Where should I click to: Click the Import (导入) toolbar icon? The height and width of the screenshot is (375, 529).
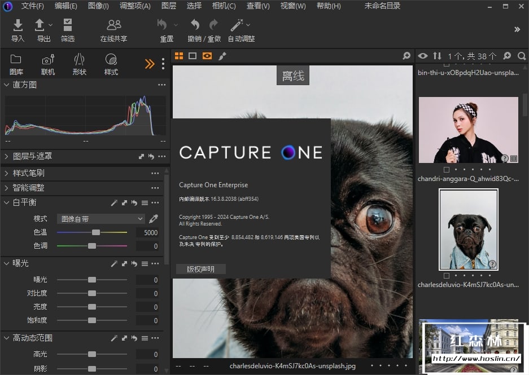pos(18,25)
